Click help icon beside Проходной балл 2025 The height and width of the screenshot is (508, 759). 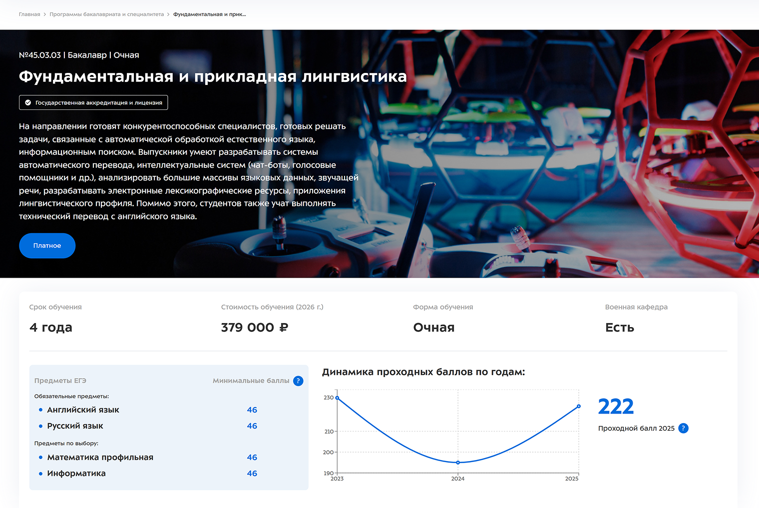[x=683, y=428]
